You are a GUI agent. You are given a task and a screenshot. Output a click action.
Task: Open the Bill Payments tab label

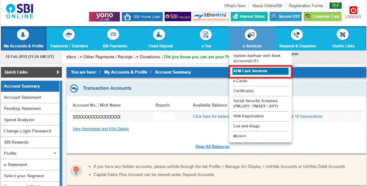115,46
